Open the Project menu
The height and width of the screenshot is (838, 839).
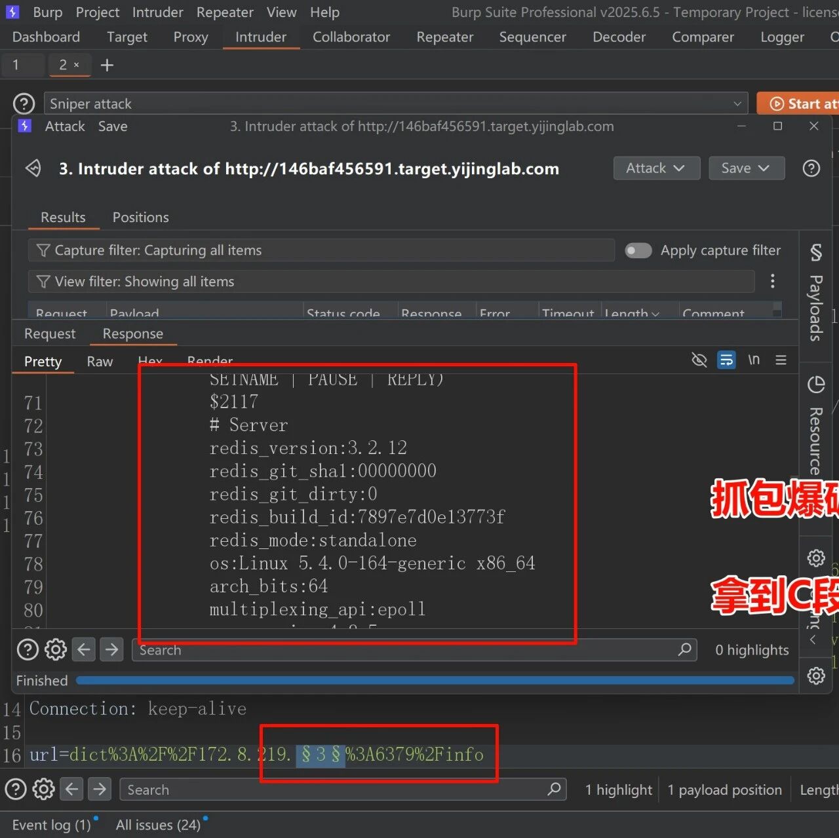tap(97, 12)
